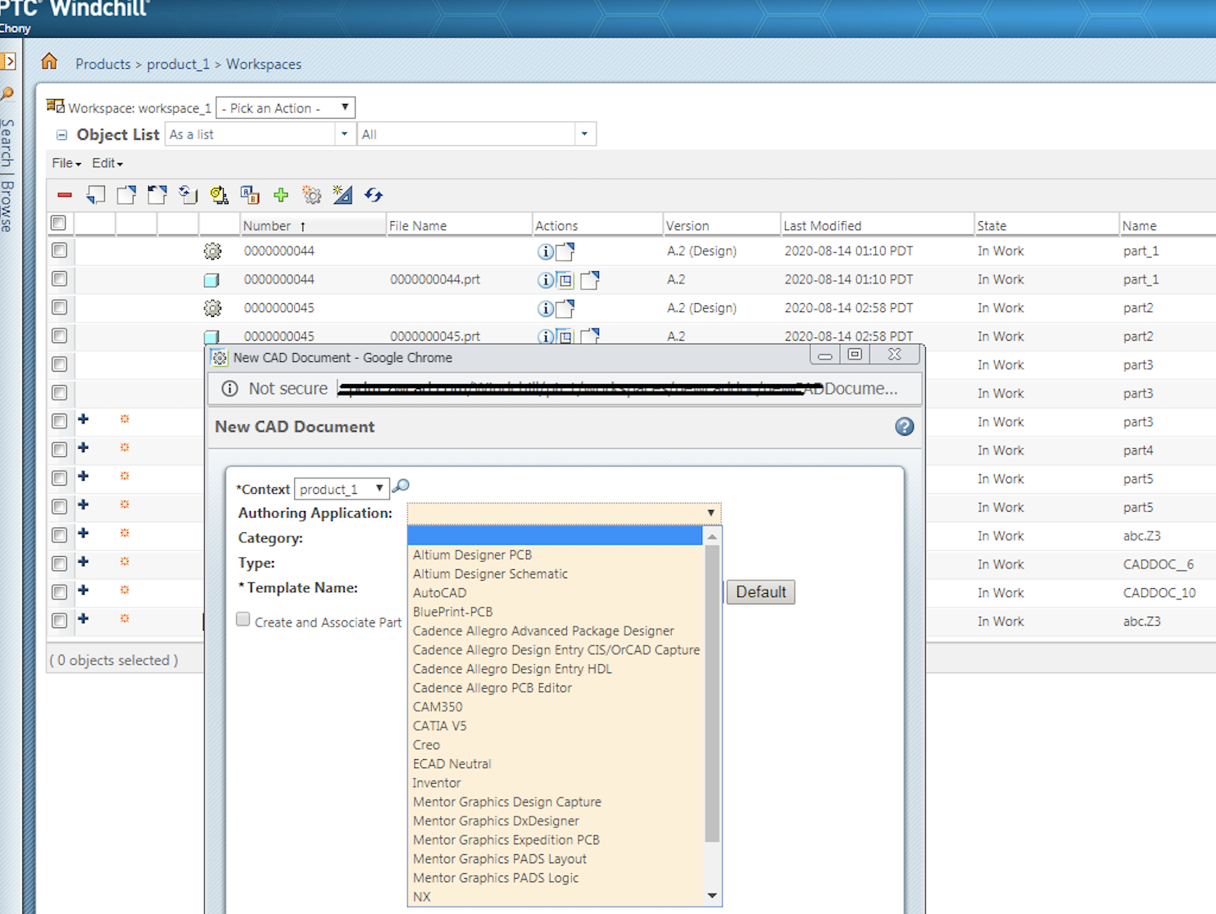
Task: Open information page for 0000000044.prt
Action: [545, 279]
